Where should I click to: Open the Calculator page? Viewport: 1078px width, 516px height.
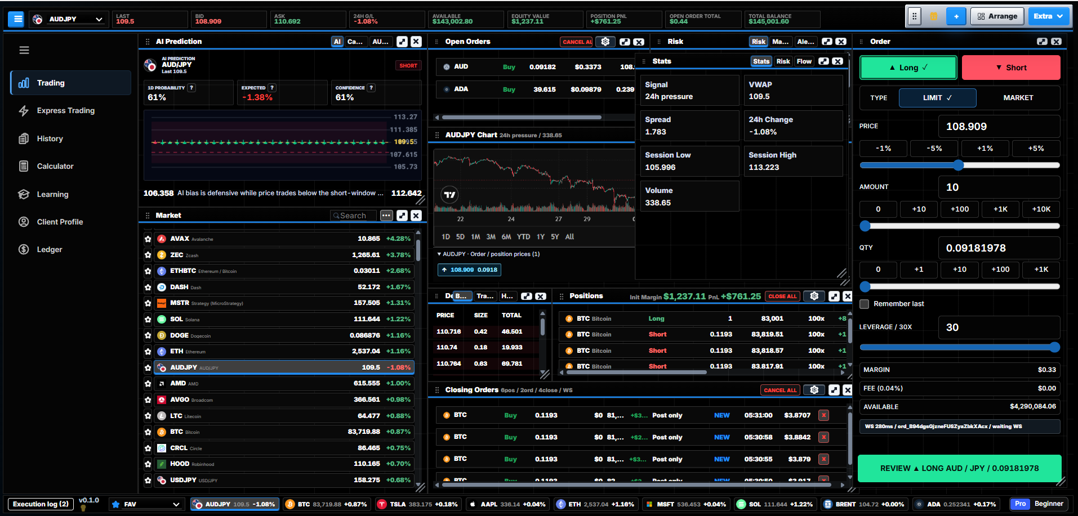(x=55, y=166)
